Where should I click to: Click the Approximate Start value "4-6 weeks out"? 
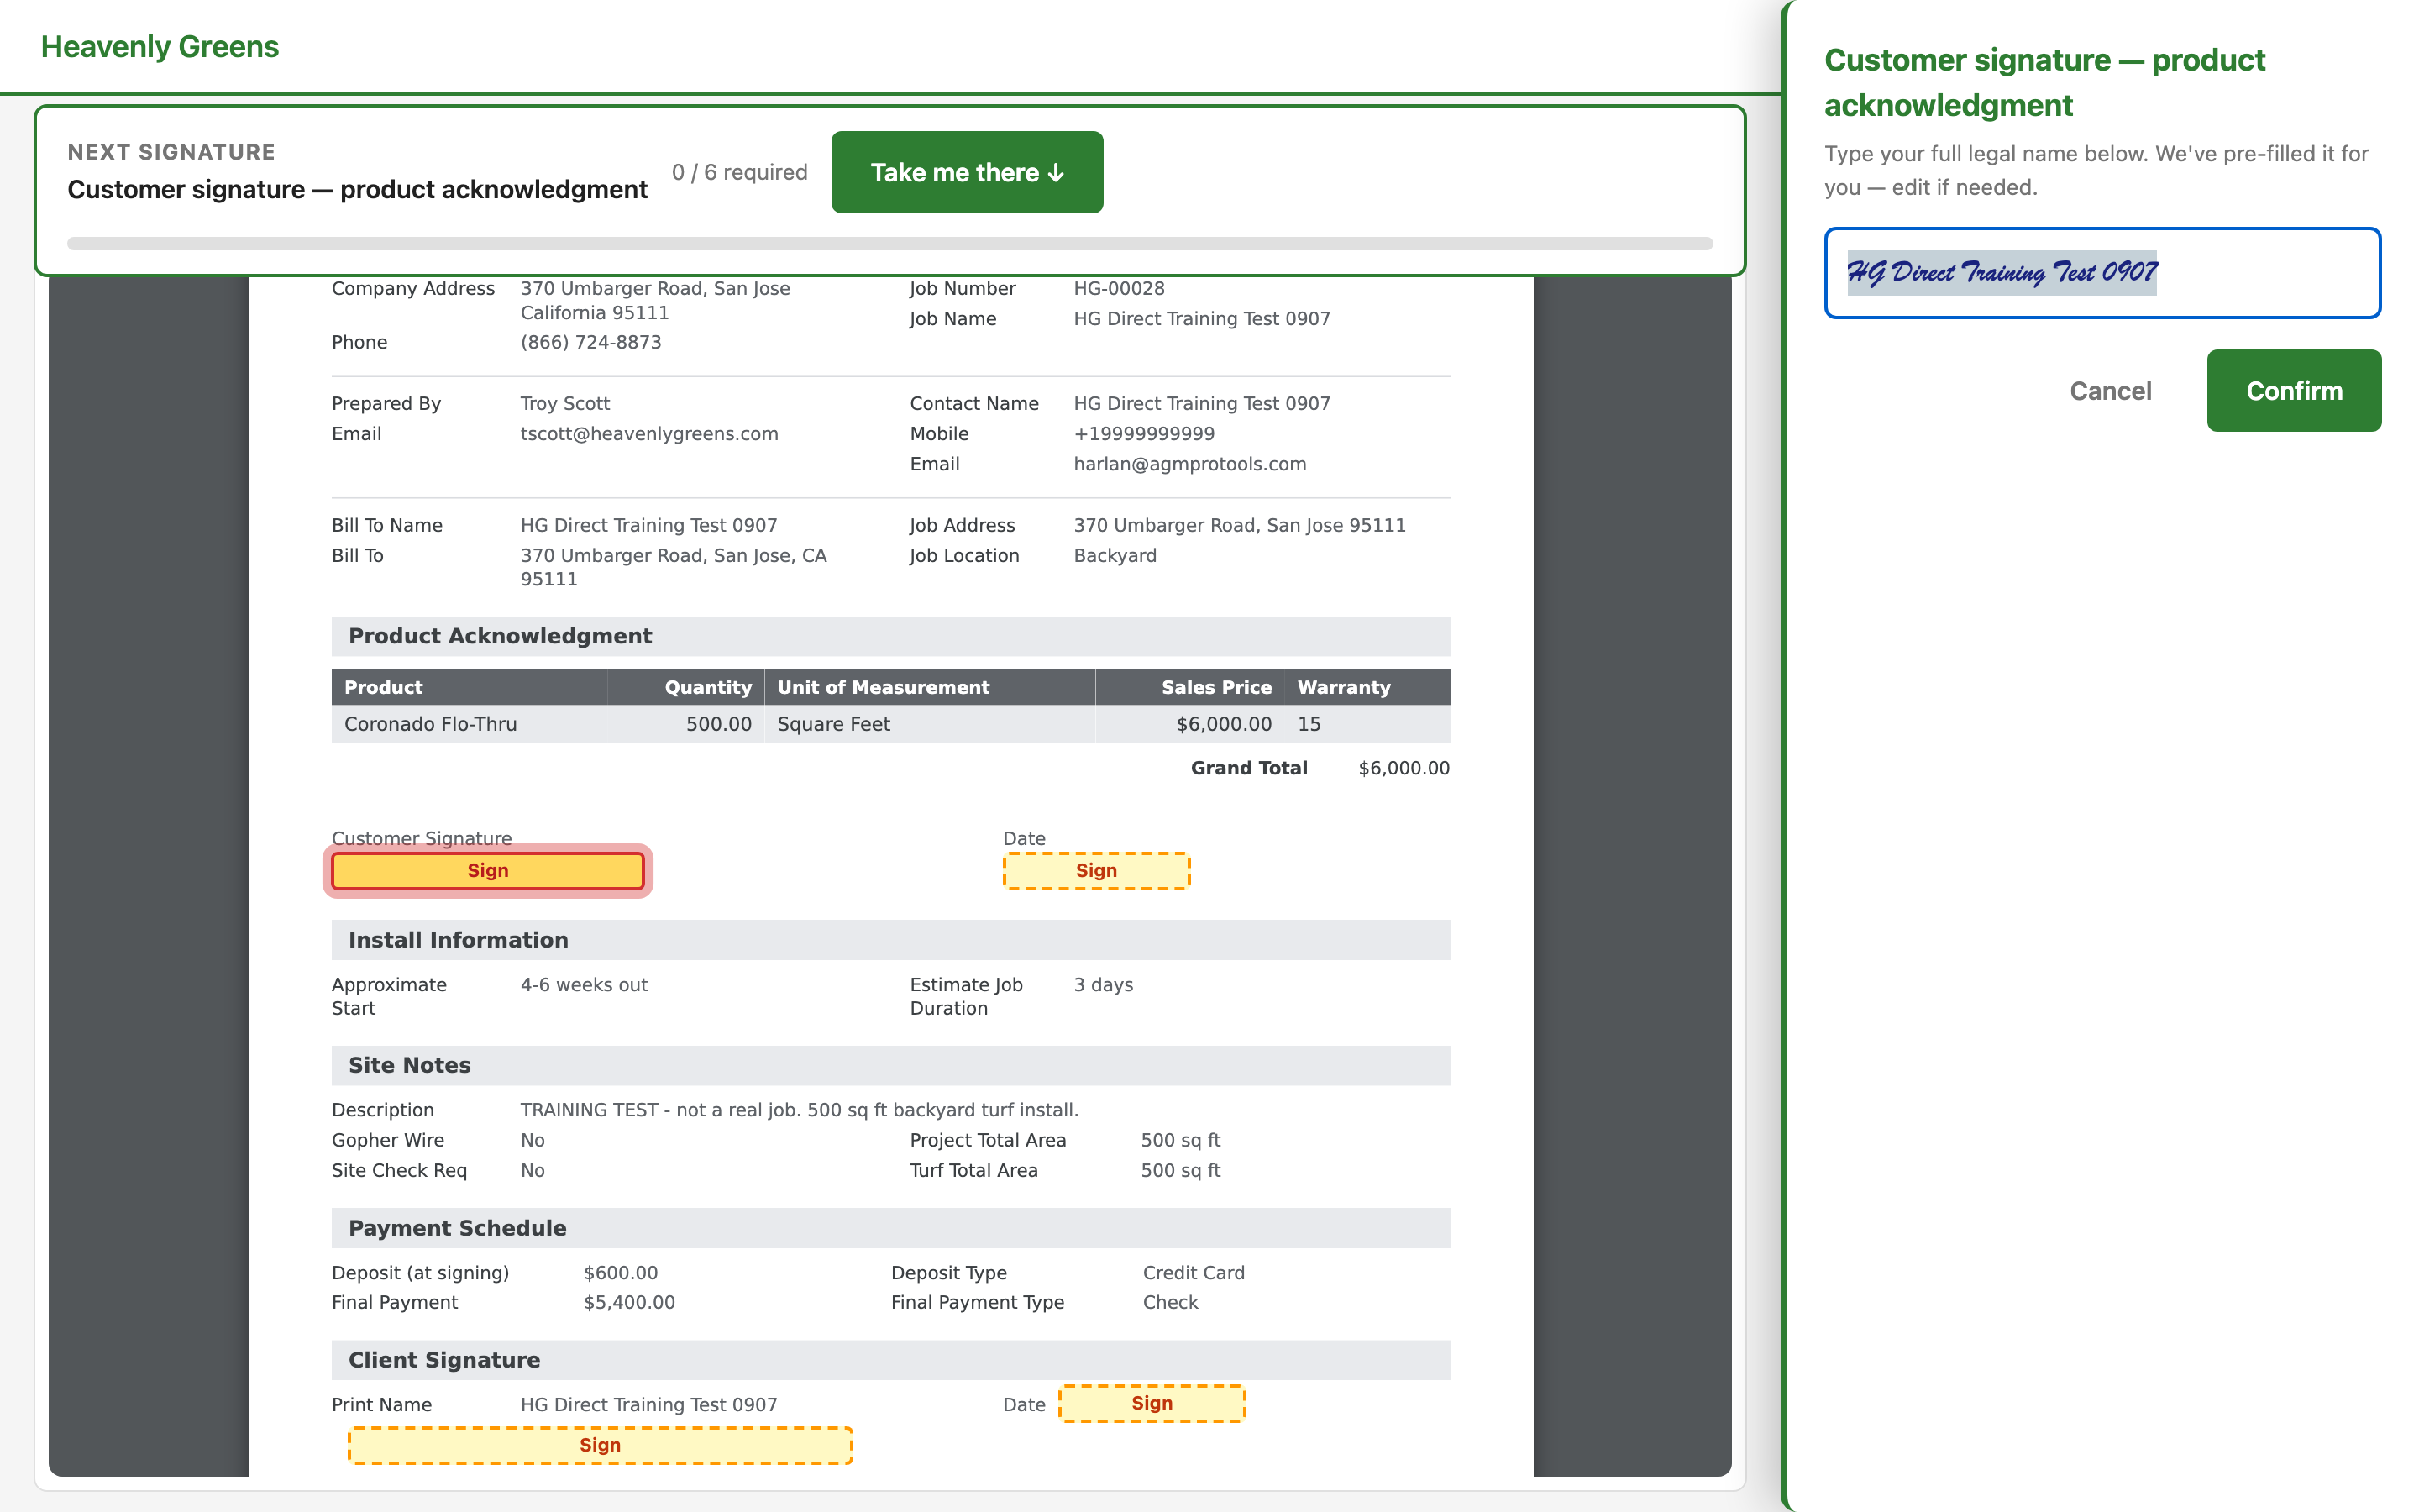(x=584, y=985)
